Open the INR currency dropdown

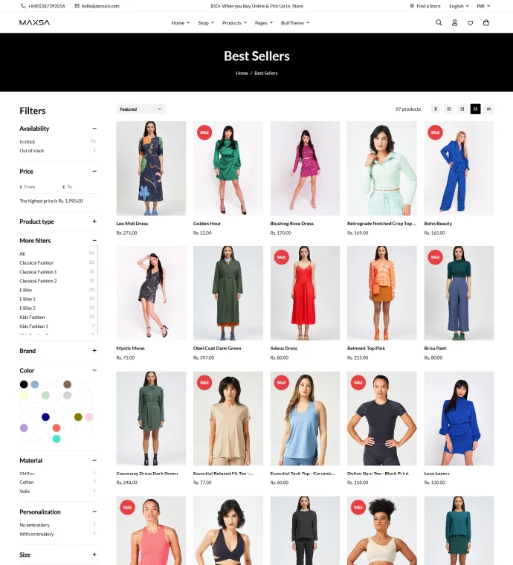[x=483, y=6]
